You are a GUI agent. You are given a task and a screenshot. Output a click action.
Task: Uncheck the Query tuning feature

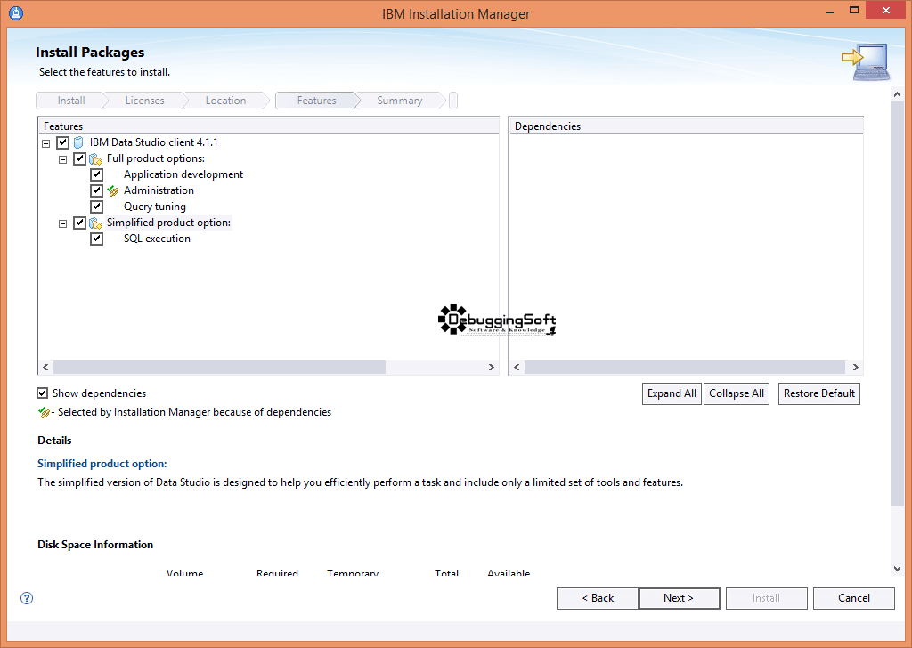96,207
